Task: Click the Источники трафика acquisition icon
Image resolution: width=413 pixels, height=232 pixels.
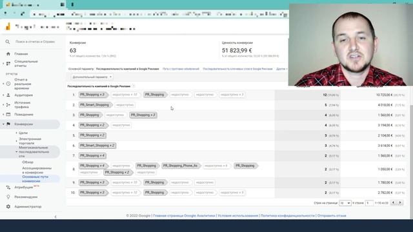Action: [8, 104]
